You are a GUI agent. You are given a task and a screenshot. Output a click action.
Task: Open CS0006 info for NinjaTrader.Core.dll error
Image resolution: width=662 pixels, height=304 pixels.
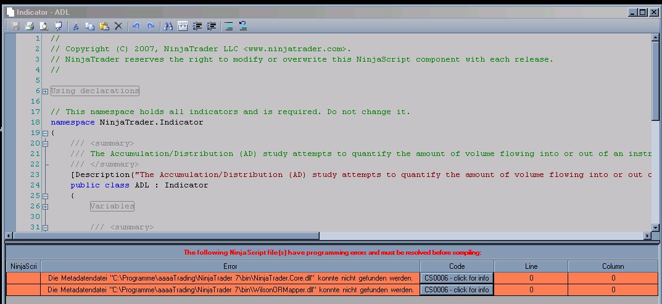coord(457,278)
